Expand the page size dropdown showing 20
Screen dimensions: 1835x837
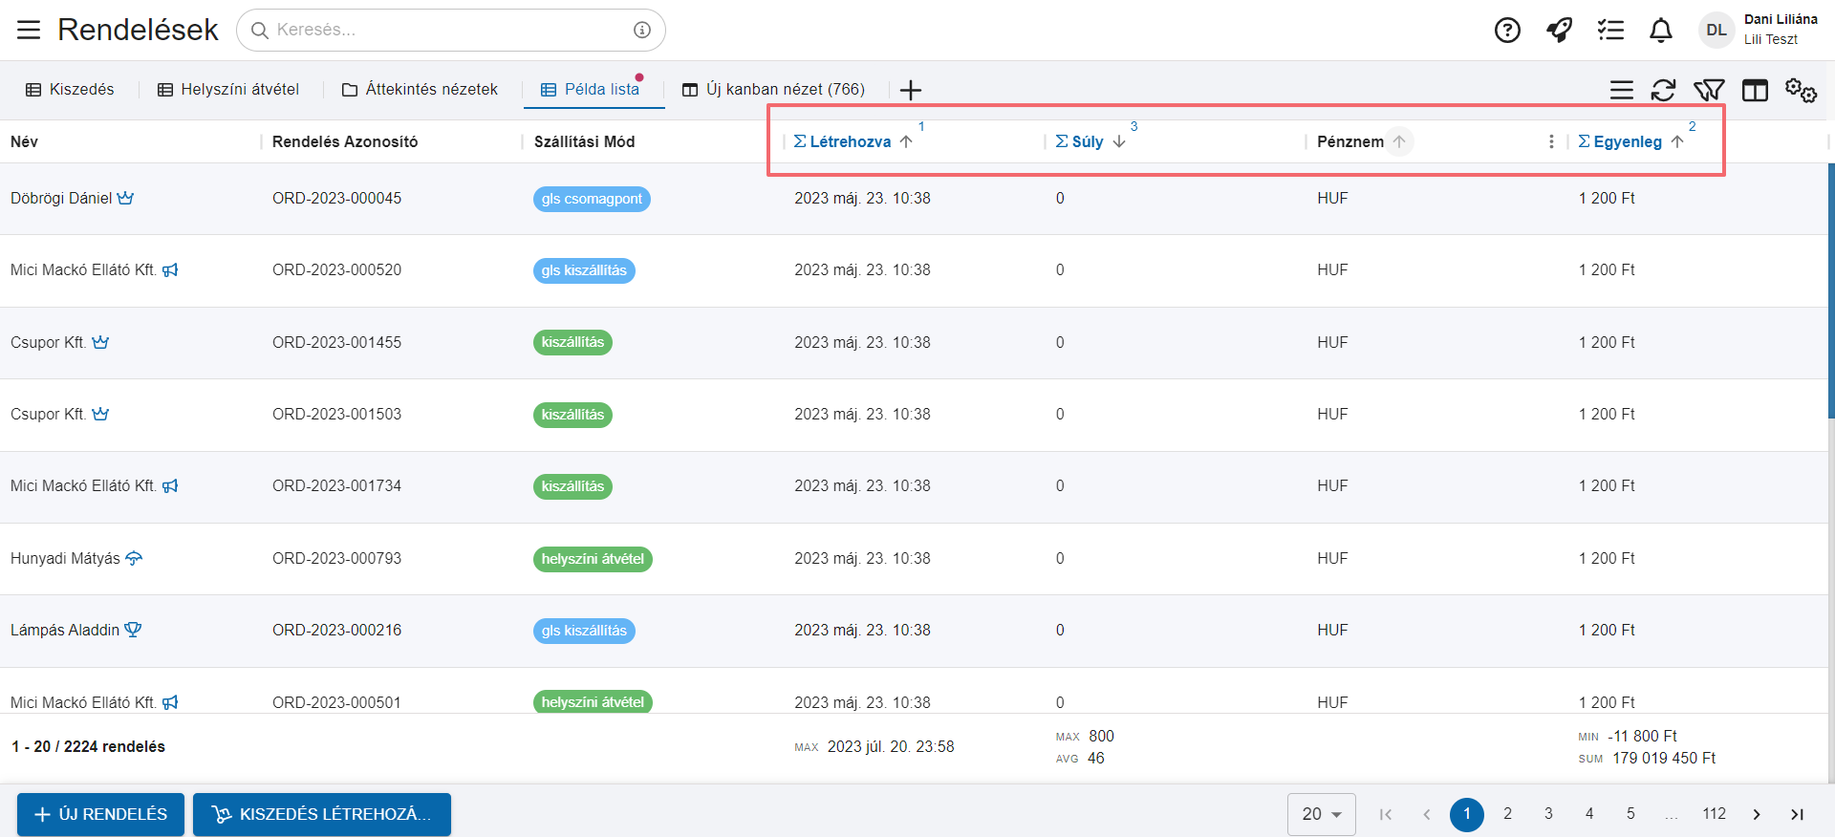[1321, 814]
